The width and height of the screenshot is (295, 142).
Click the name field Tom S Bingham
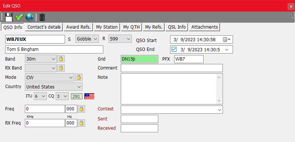click(x=54, y=49)
